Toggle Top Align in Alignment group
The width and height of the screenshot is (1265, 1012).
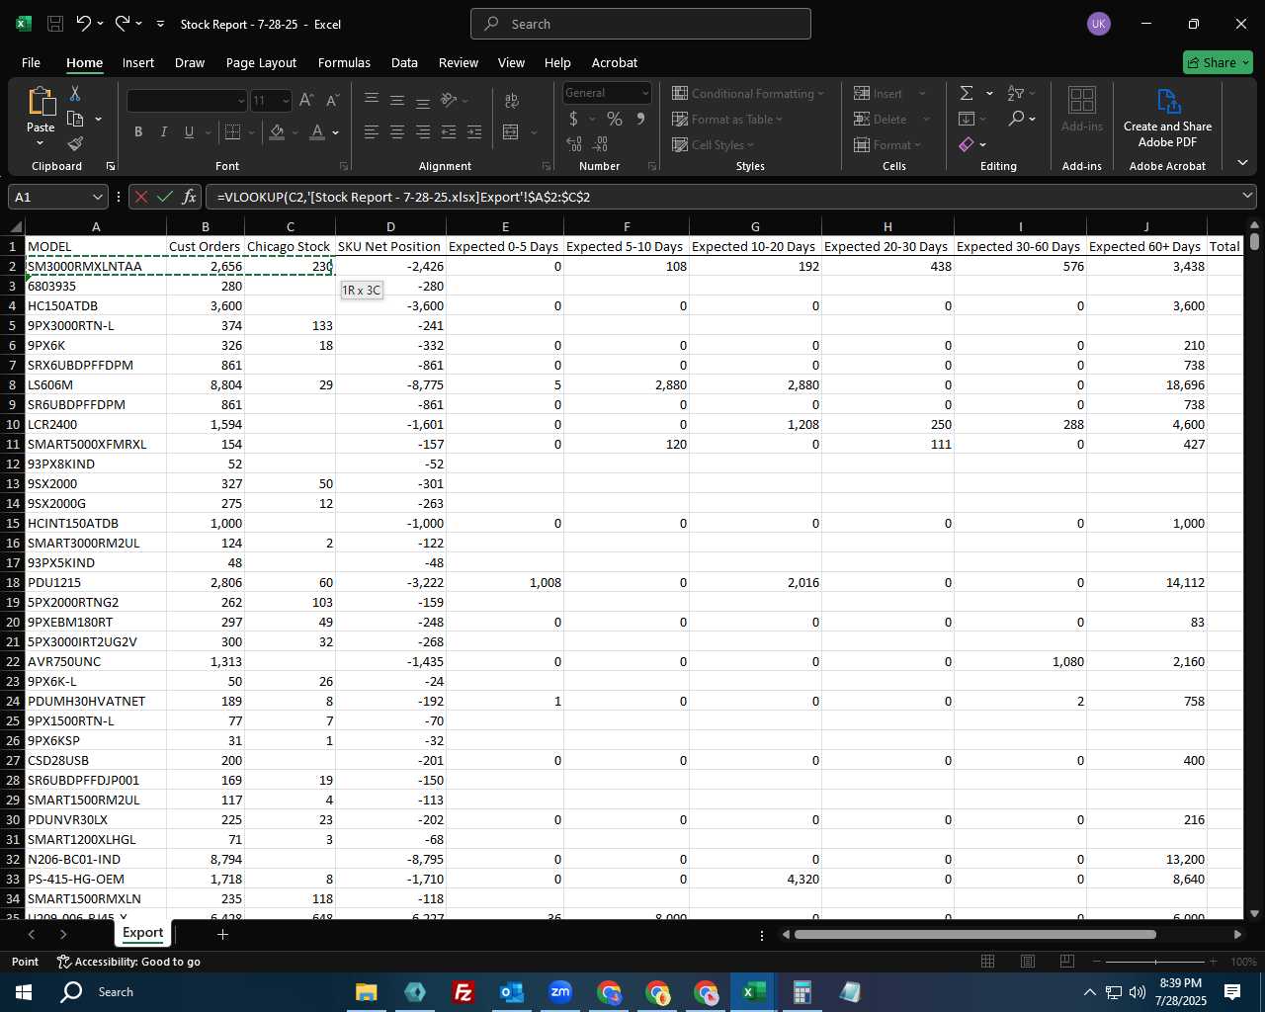point(372,100)
